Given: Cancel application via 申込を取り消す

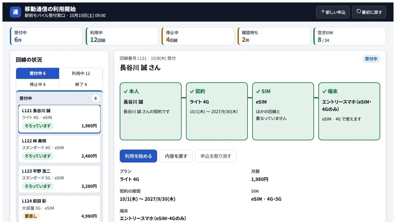Looking at the screenshot, I should click(216, 156).
